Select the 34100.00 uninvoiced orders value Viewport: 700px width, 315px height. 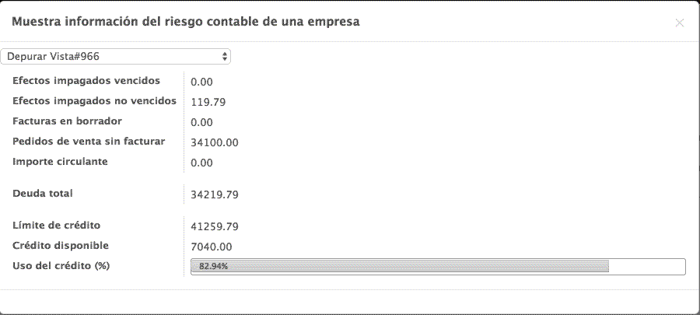click(x=215, y=142)
